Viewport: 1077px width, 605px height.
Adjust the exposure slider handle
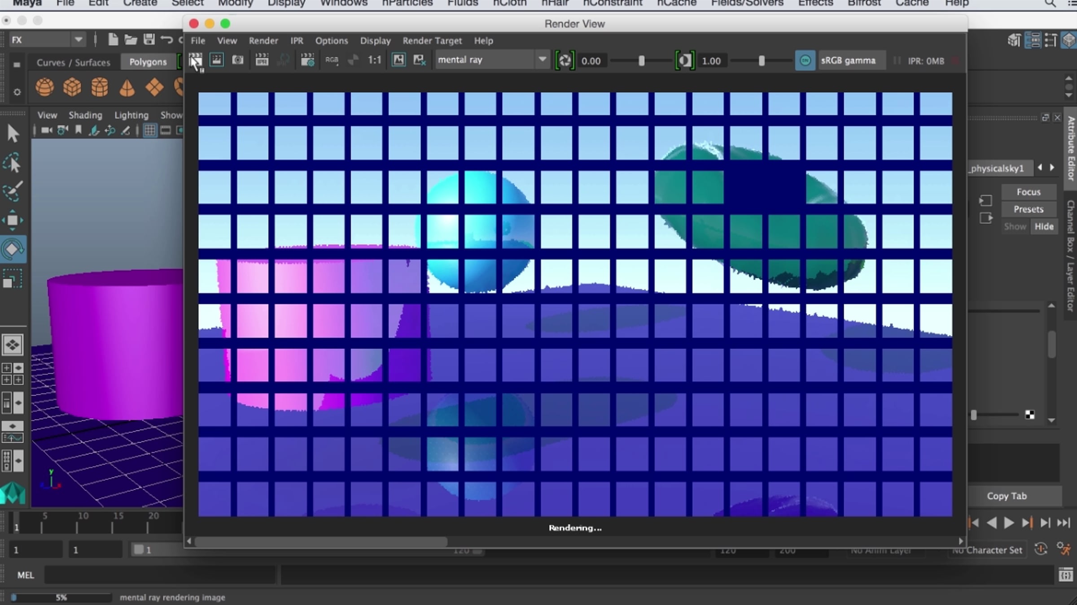(641, 61)
